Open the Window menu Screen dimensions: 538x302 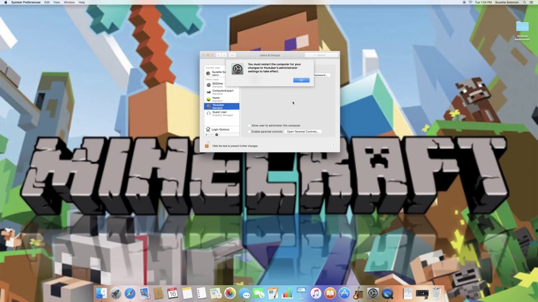(x=69, y=3)
